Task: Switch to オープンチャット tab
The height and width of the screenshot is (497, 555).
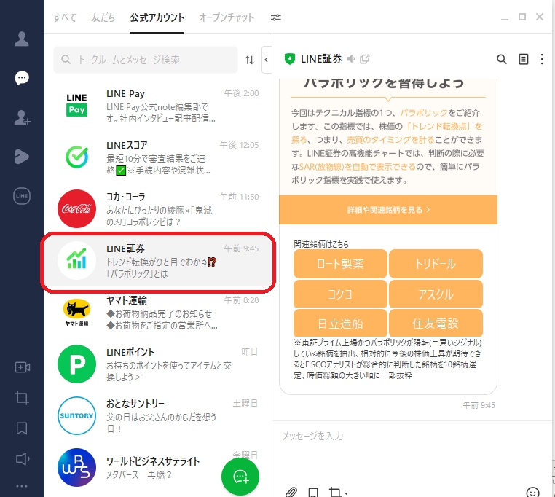Action: [227, 17]
